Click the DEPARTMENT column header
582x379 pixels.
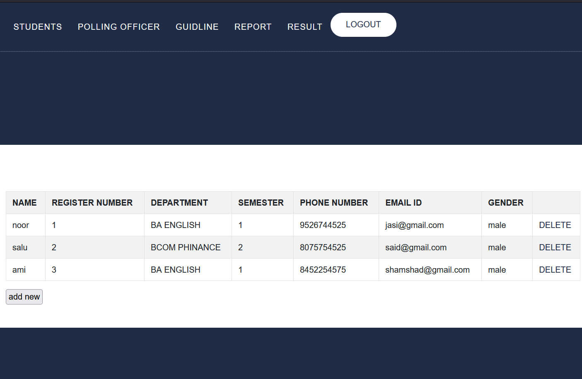click(179, 203)
